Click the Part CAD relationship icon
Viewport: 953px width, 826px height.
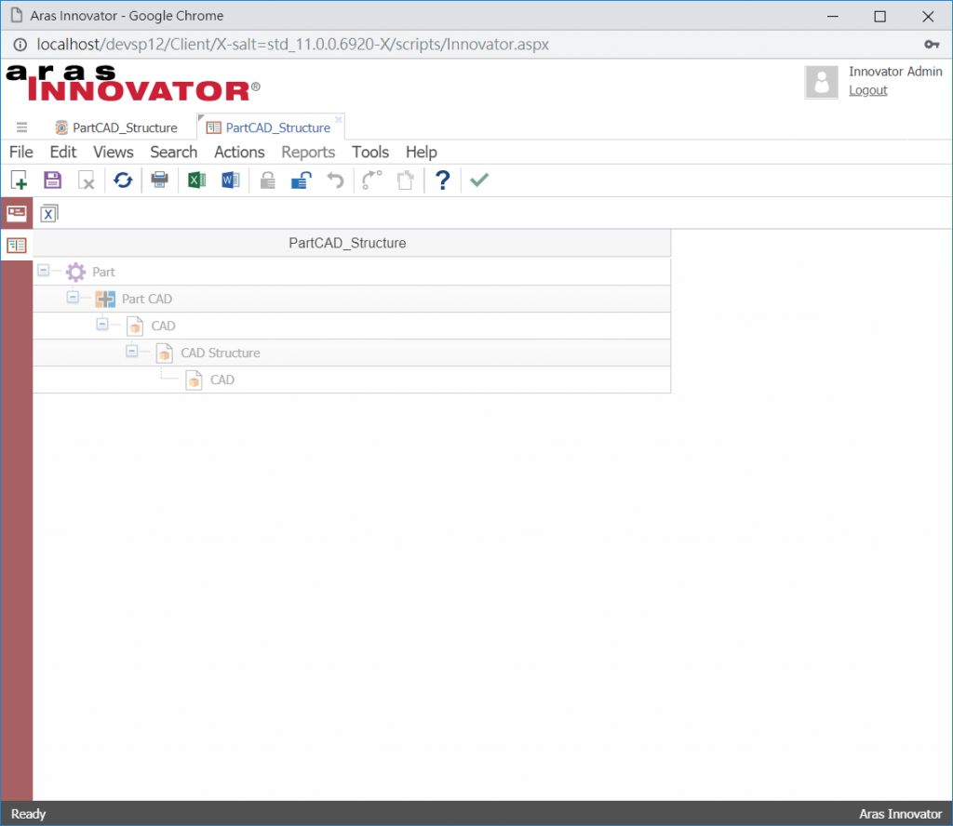[105, 299]
